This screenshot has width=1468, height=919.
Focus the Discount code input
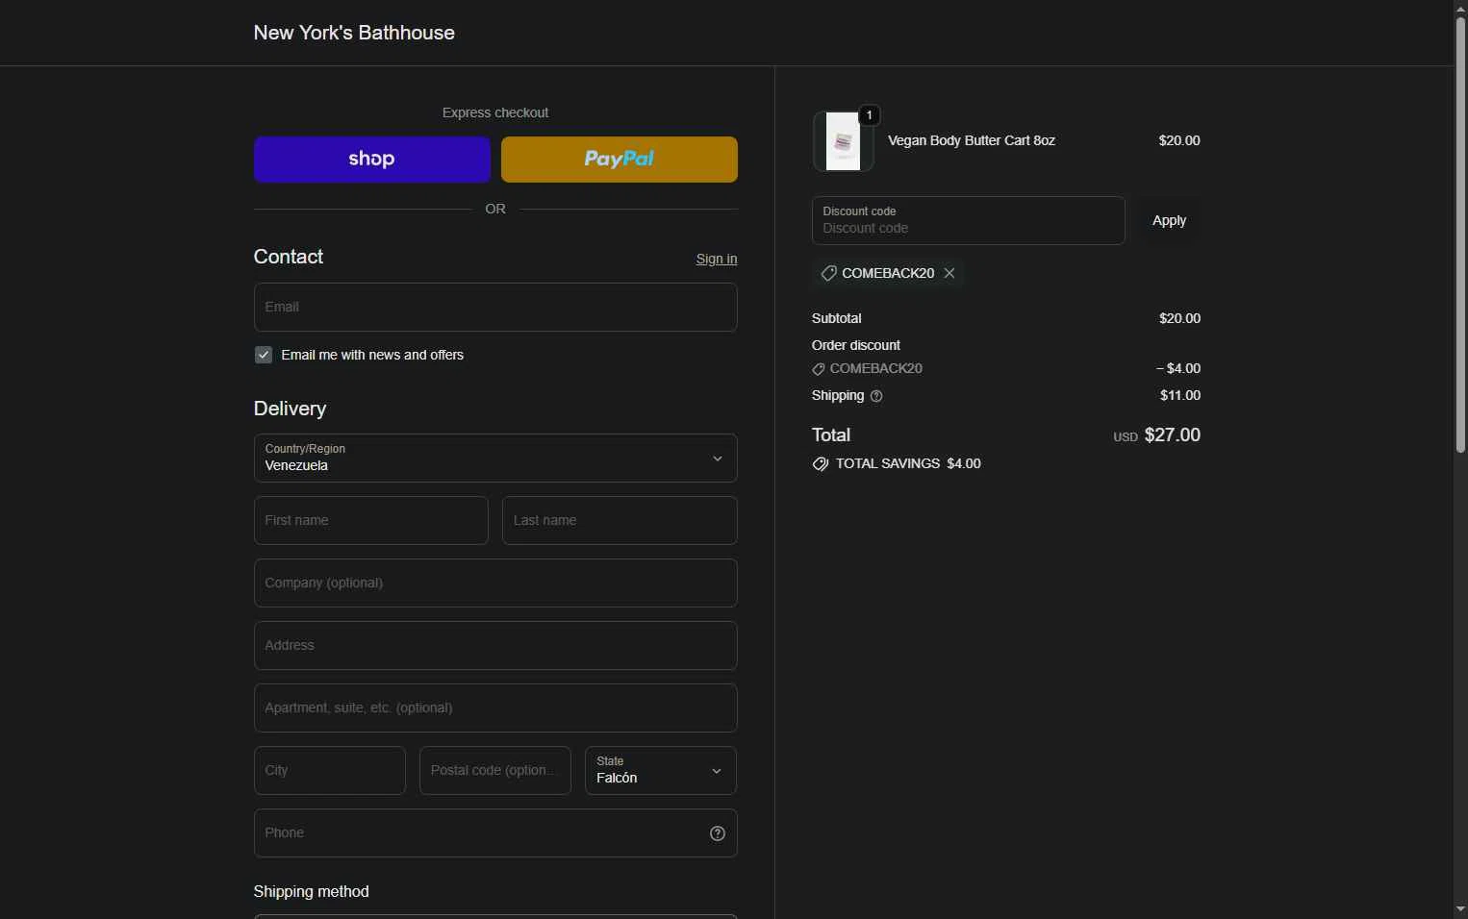click(969, 221)
